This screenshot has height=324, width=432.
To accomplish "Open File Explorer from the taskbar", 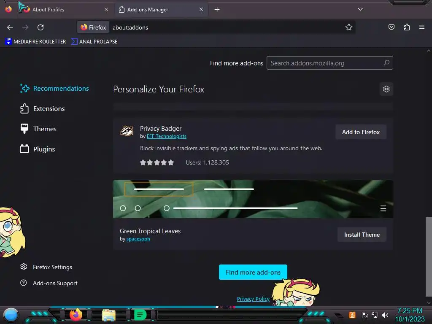I will pos(108,315).
